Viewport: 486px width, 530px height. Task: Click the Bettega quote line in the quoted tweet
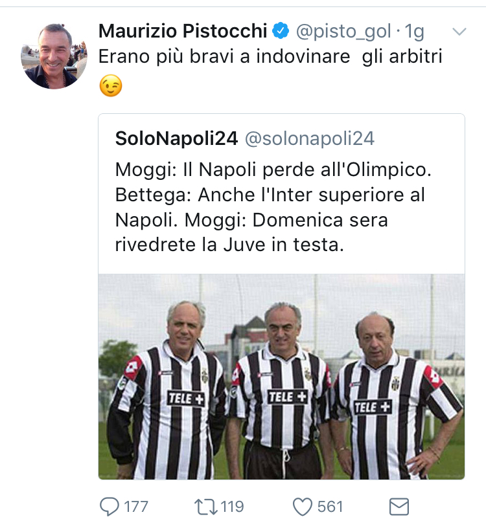point(270,195)
